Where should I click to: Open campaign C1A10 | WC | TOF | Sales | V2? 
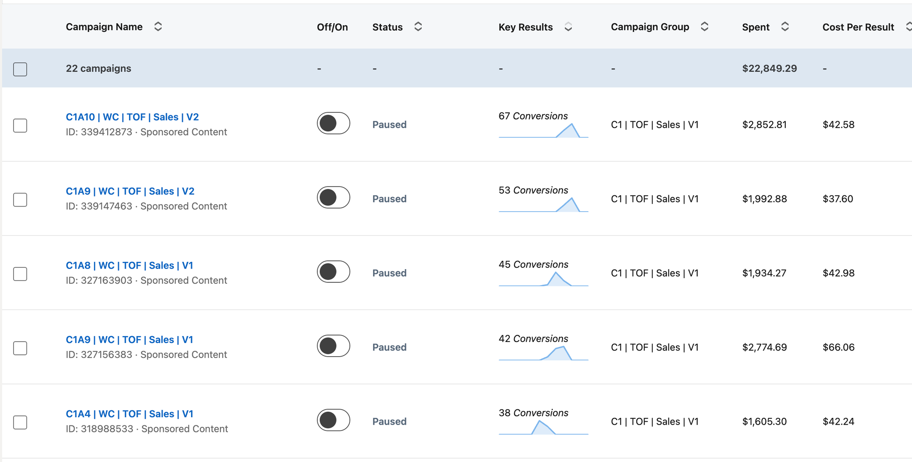132,117
